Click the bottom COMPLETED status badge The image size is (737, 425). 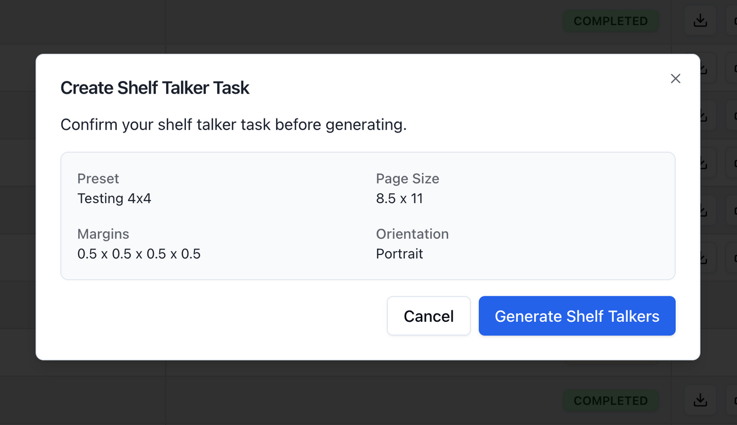pos(610,401)
